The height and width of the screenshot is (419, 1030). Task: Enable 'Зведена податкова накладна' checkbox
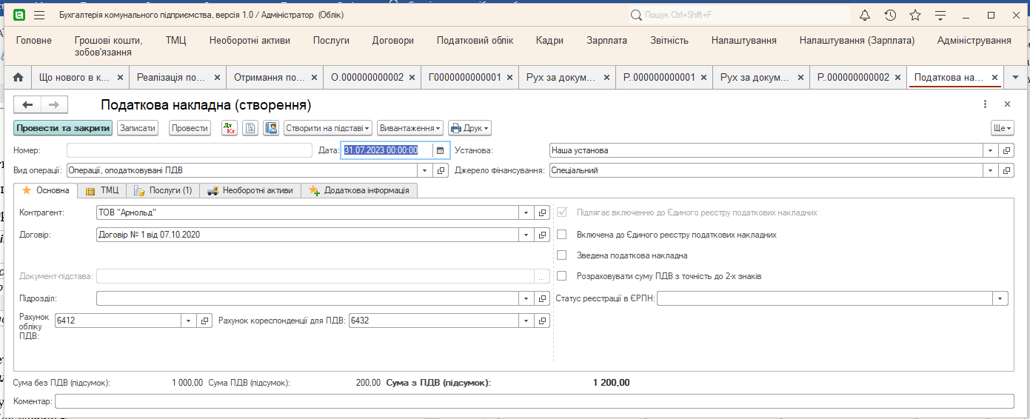click(561, 255)
